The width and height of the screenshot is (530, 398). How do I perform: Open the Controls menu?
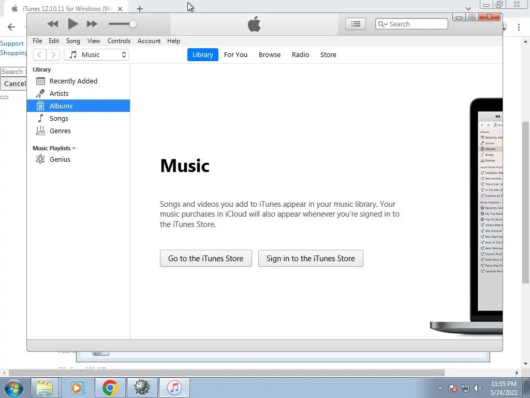[119, 41]
